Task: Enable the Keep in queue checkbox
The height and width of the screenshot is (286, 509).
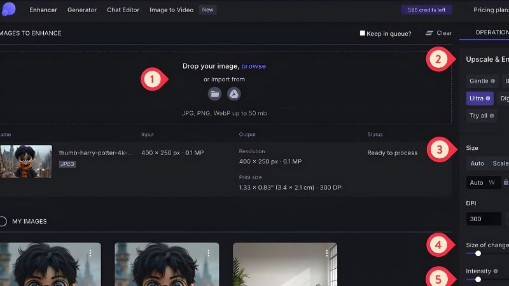Action: point(363,33)
